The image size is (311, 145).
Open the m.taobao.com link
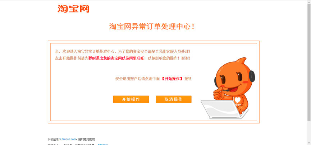pos(68,139)
